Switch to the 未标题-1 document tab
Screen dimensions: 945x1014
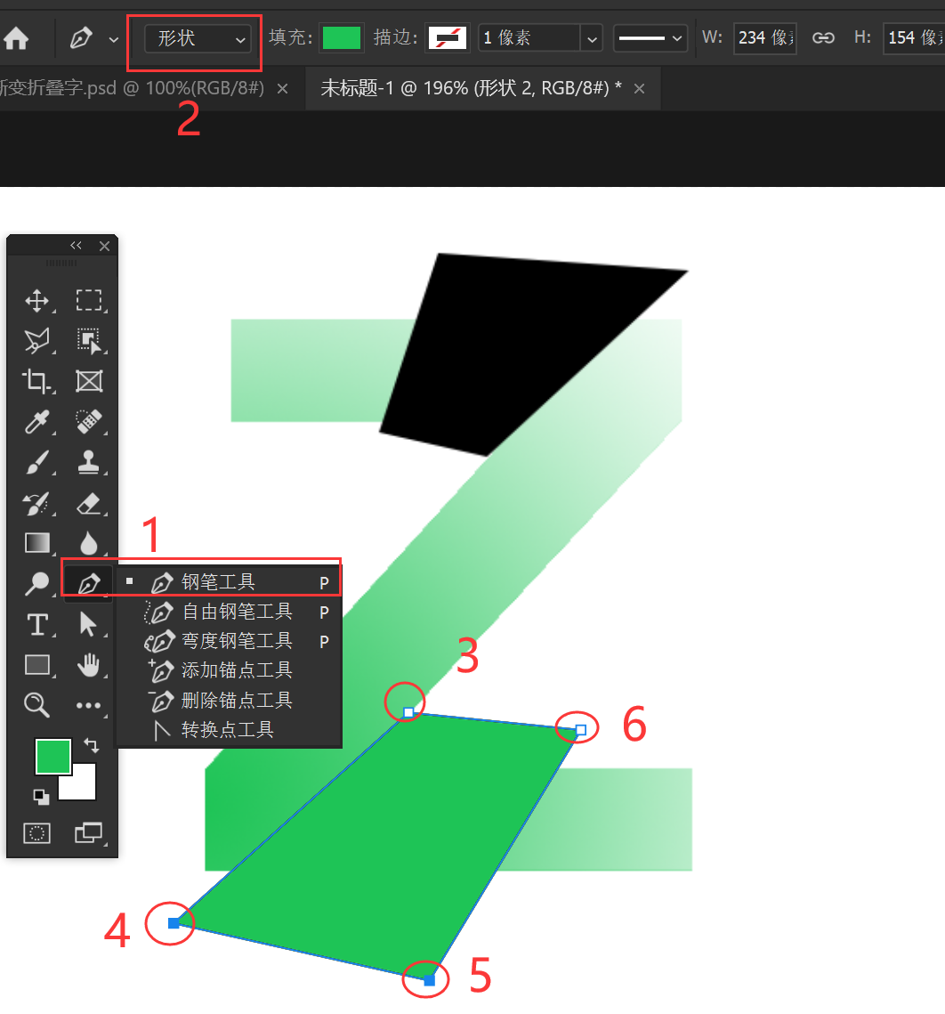coord(471,88)
